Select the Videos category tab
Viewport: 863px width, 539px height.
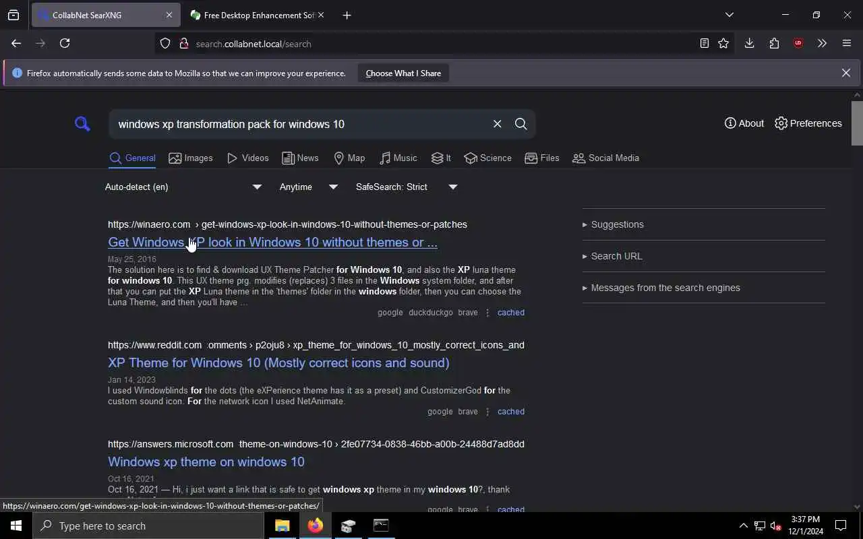click(247, 158)
